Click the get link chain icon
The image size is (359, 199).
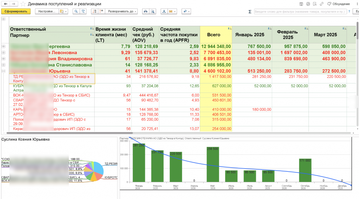coord(322,4)
